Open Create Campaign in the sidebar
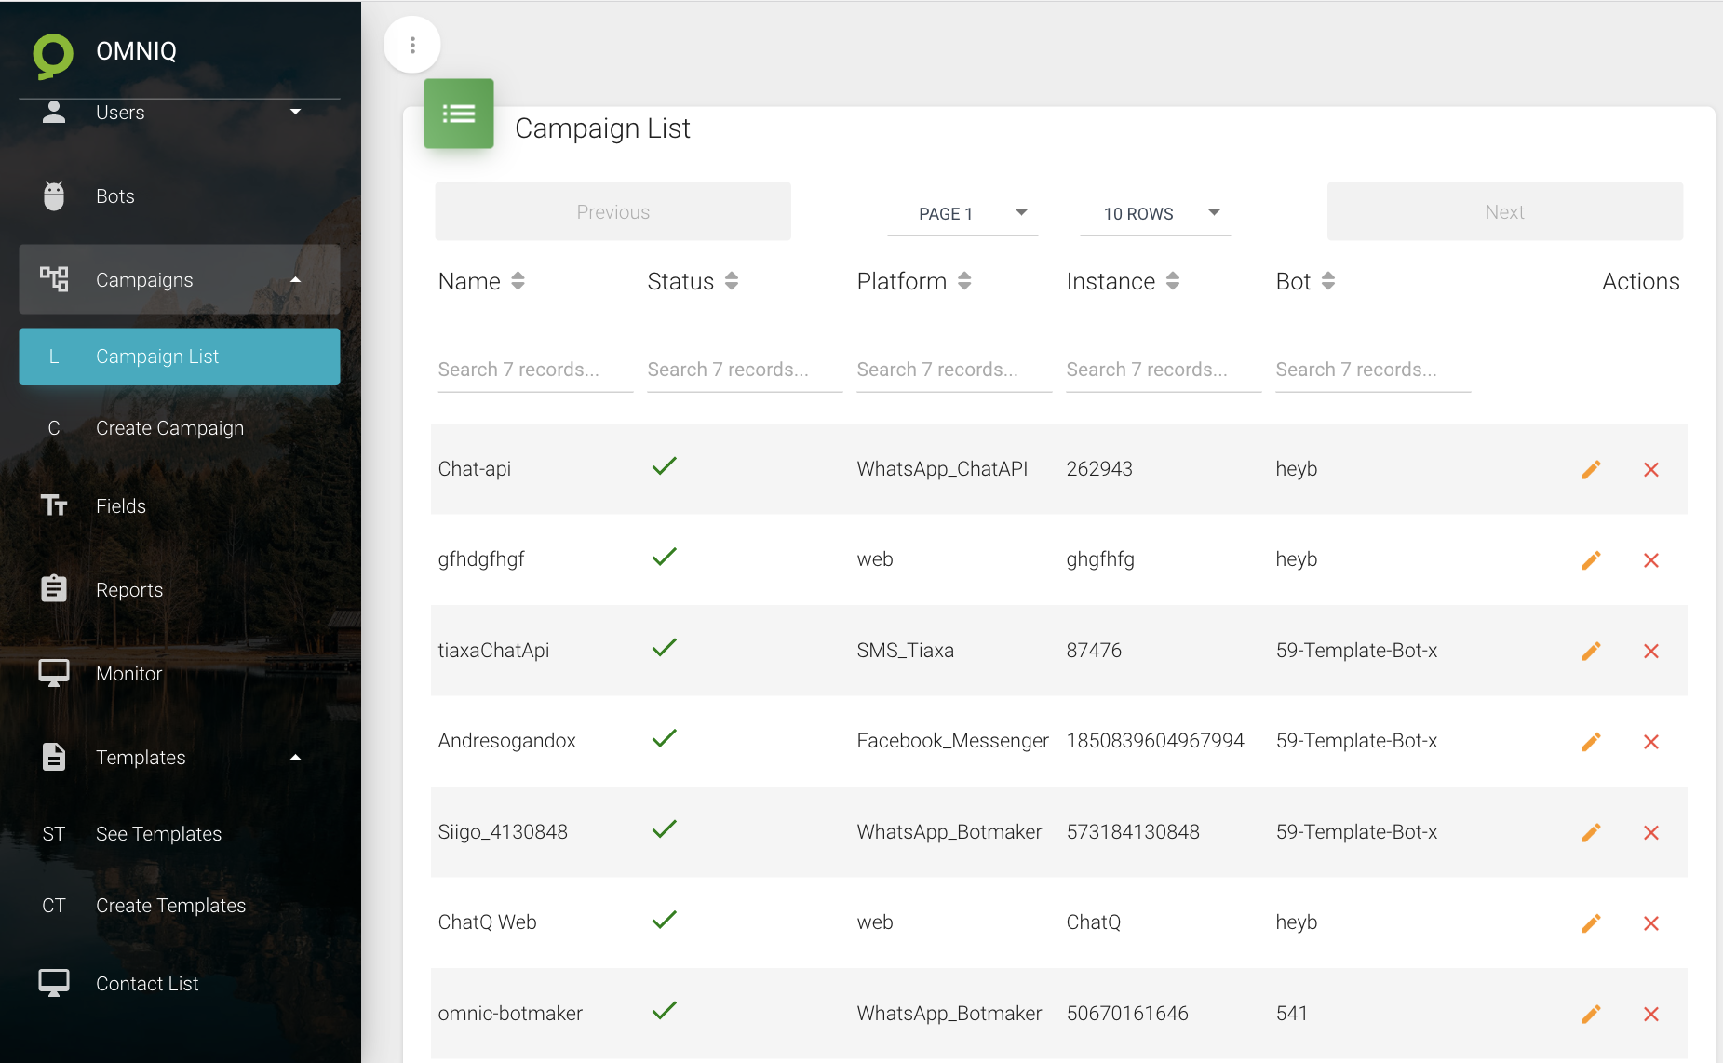 coord(169,428)
